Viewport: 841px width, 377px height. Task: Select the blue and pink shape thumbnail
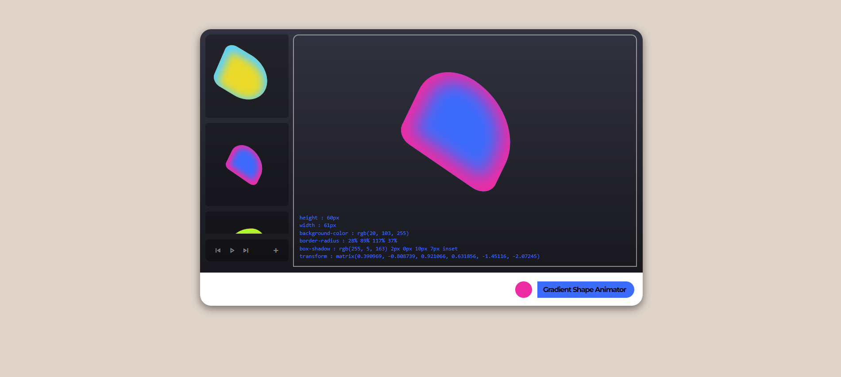[247, 165]
